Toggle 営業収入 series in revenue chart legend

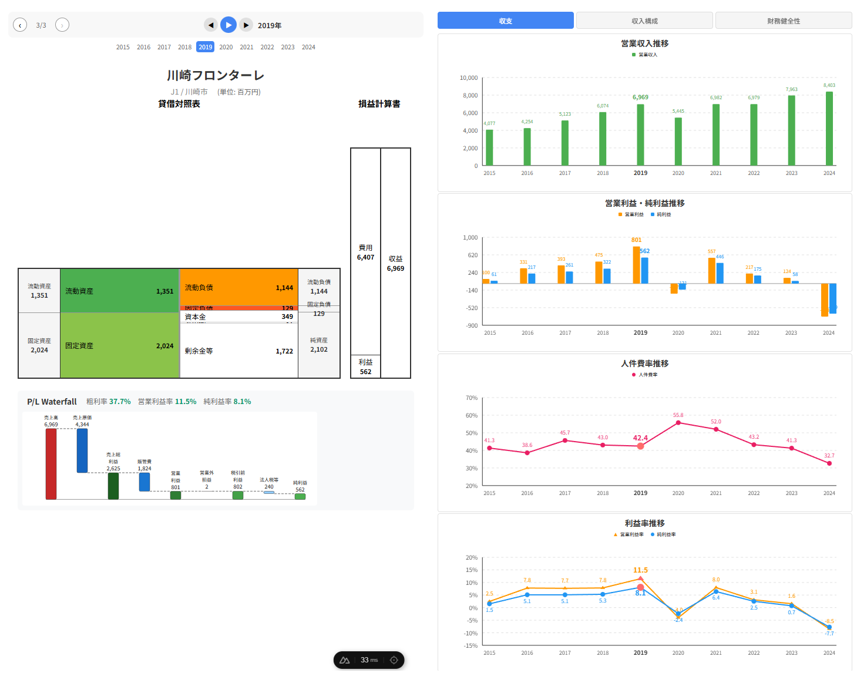pos(645,55)
